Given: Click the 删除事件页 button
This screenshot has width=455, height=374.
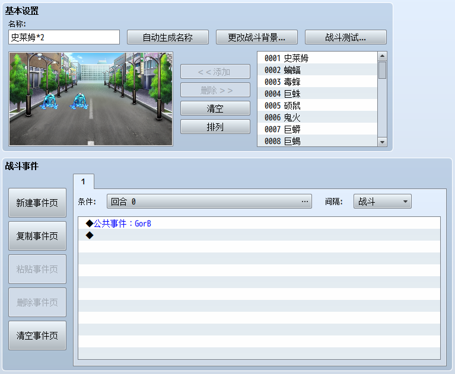Looking at the screenshot, I should (37, 302).
